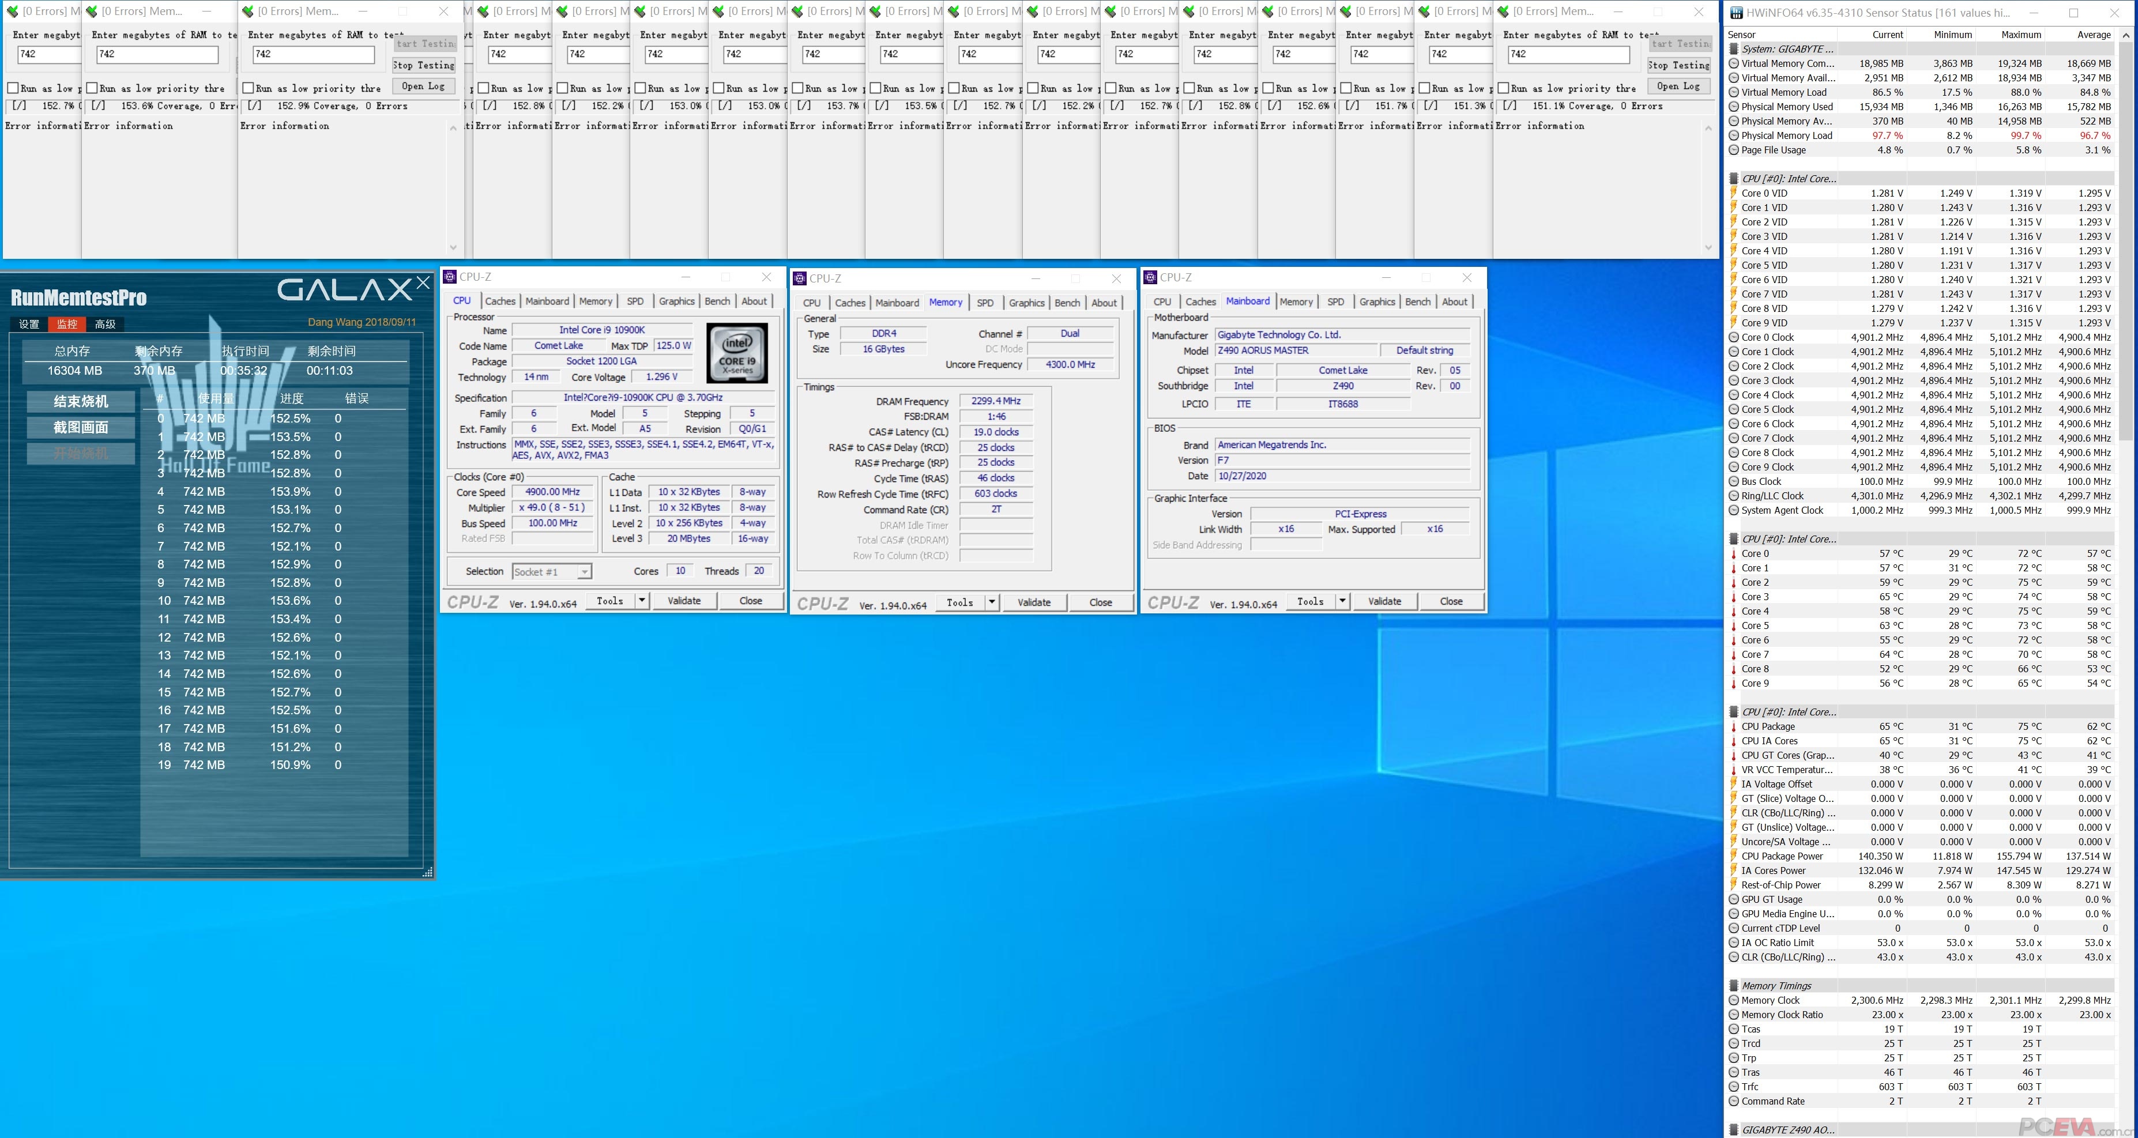This screenshot has height=1138, width=2138.
Task: Open the Socket #1 selection dropdown in CPU-Z
Action: 584,572
